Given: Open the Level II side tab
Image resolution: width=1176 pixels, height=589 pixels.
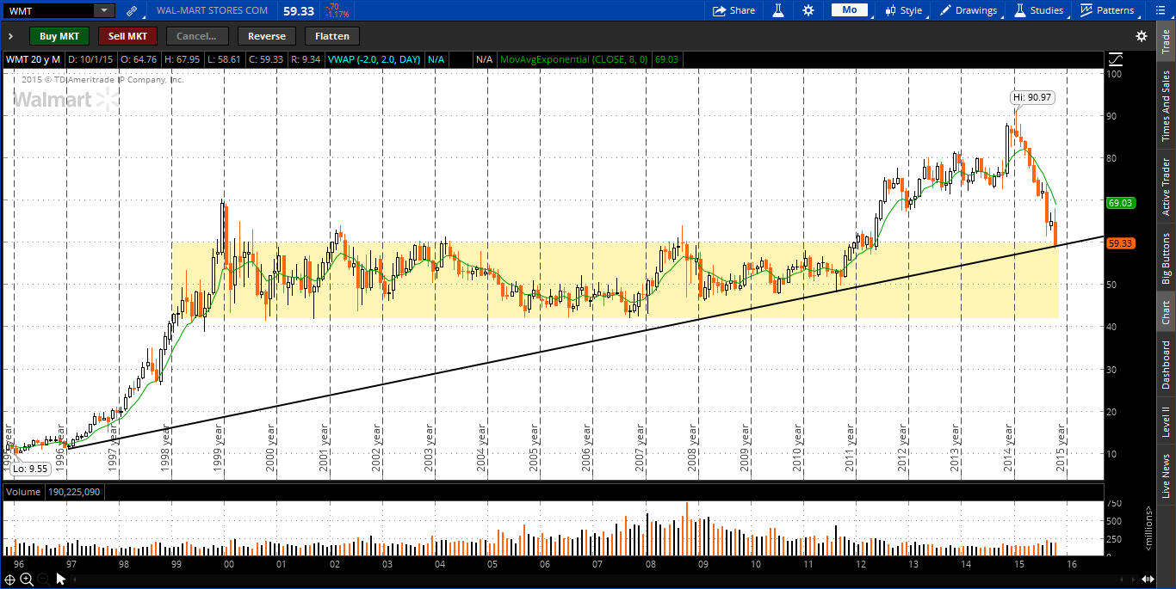Looking at the screenshot, I should [1167, 422].
